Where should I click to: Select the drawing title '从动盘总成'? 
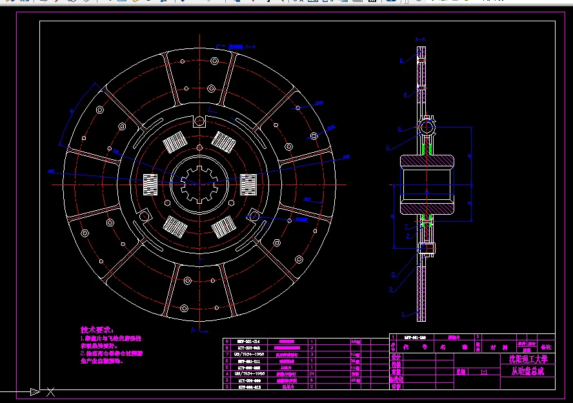pyautogui.click(x=528, y=371)
